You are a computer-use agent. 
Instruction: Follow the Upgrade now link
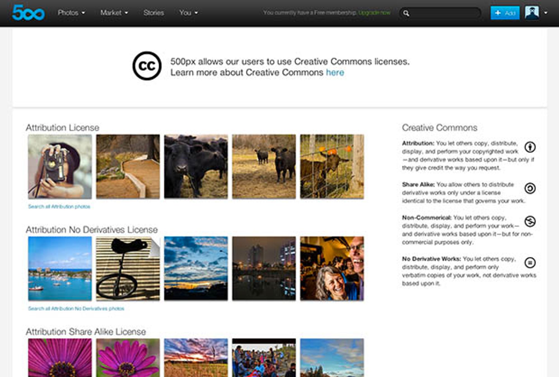coord(374,13)
